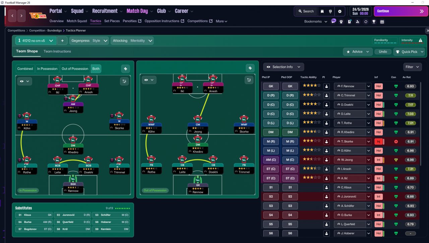The width and height of the screenshot is (429, 243).
Task: Click the refresh arrows bookmark icon
Action: coord(366,22)
